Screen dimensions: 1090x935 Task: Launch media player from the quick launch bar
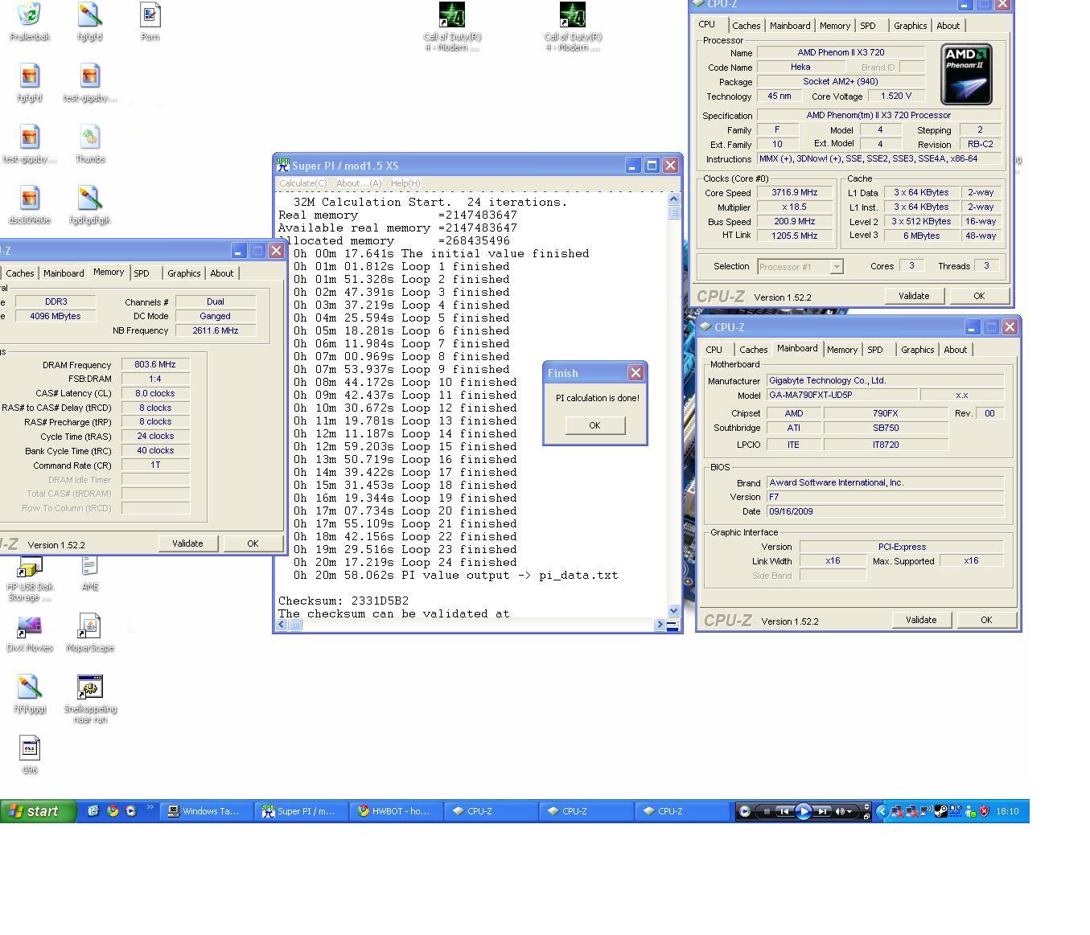pyautogui.click(x=131, y=811)
